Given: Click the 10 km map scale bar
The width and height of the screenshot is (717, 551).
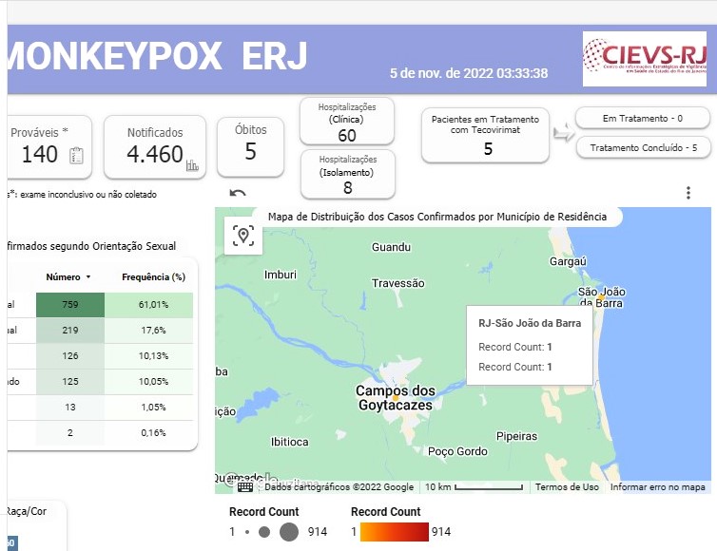Looking at the screenshot, I should [489, 487].
